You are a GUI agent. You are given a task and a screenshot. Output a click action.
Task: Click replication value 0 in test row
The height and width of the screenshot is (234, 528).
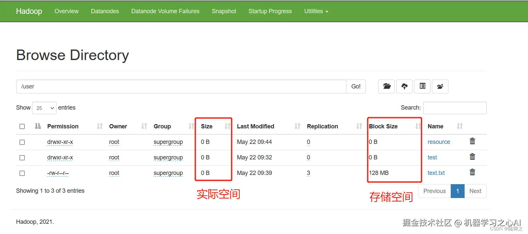click(308, 157)
